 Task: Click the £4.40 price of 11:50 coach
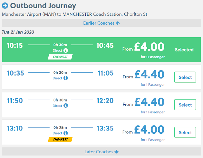click(149, 102)
